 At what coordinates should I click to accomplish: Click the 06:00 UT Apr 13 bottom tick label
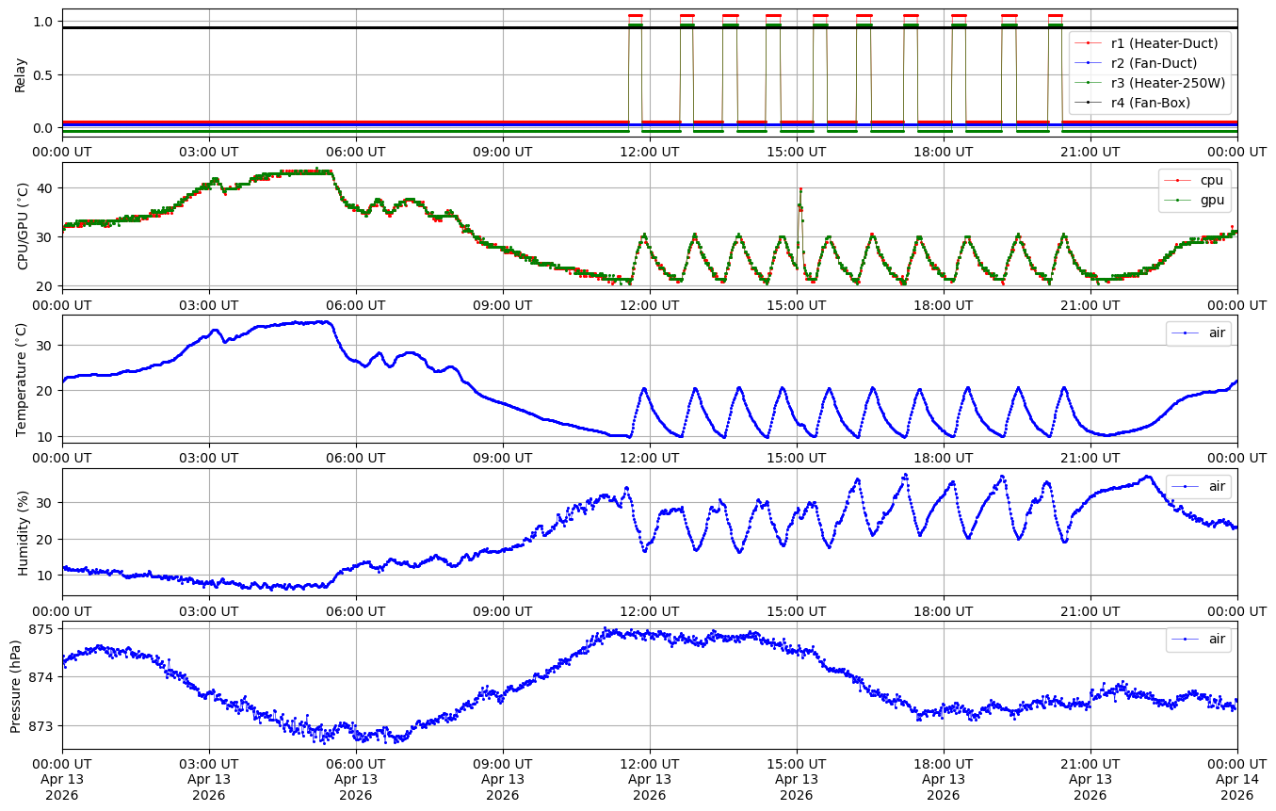click(355, 778)
